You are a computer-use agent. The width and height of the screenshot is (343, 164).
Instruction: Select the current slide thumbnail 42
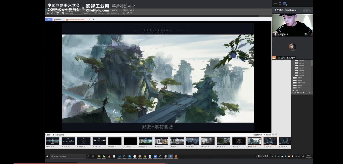click(x=255, y=141)
